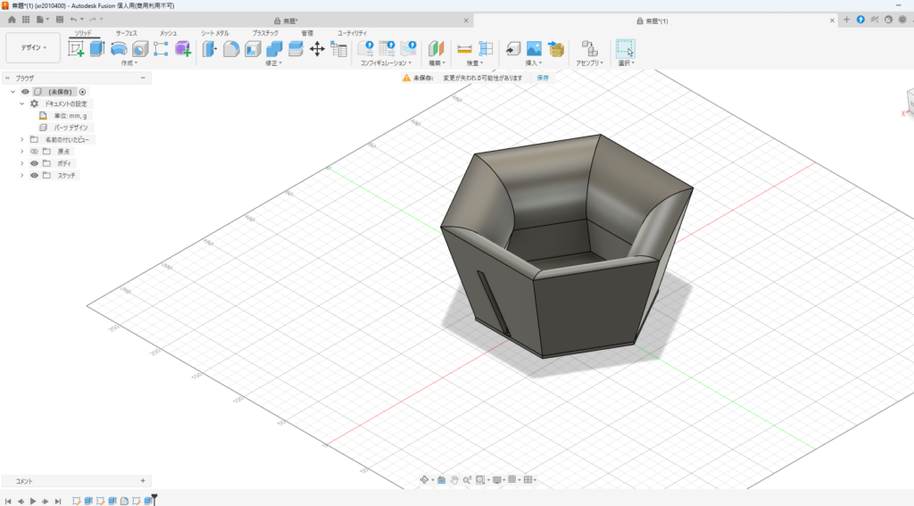Open the デザイン workspace dropdown
The width and height of the screenshot is (914, 506).
pos(33,48)
